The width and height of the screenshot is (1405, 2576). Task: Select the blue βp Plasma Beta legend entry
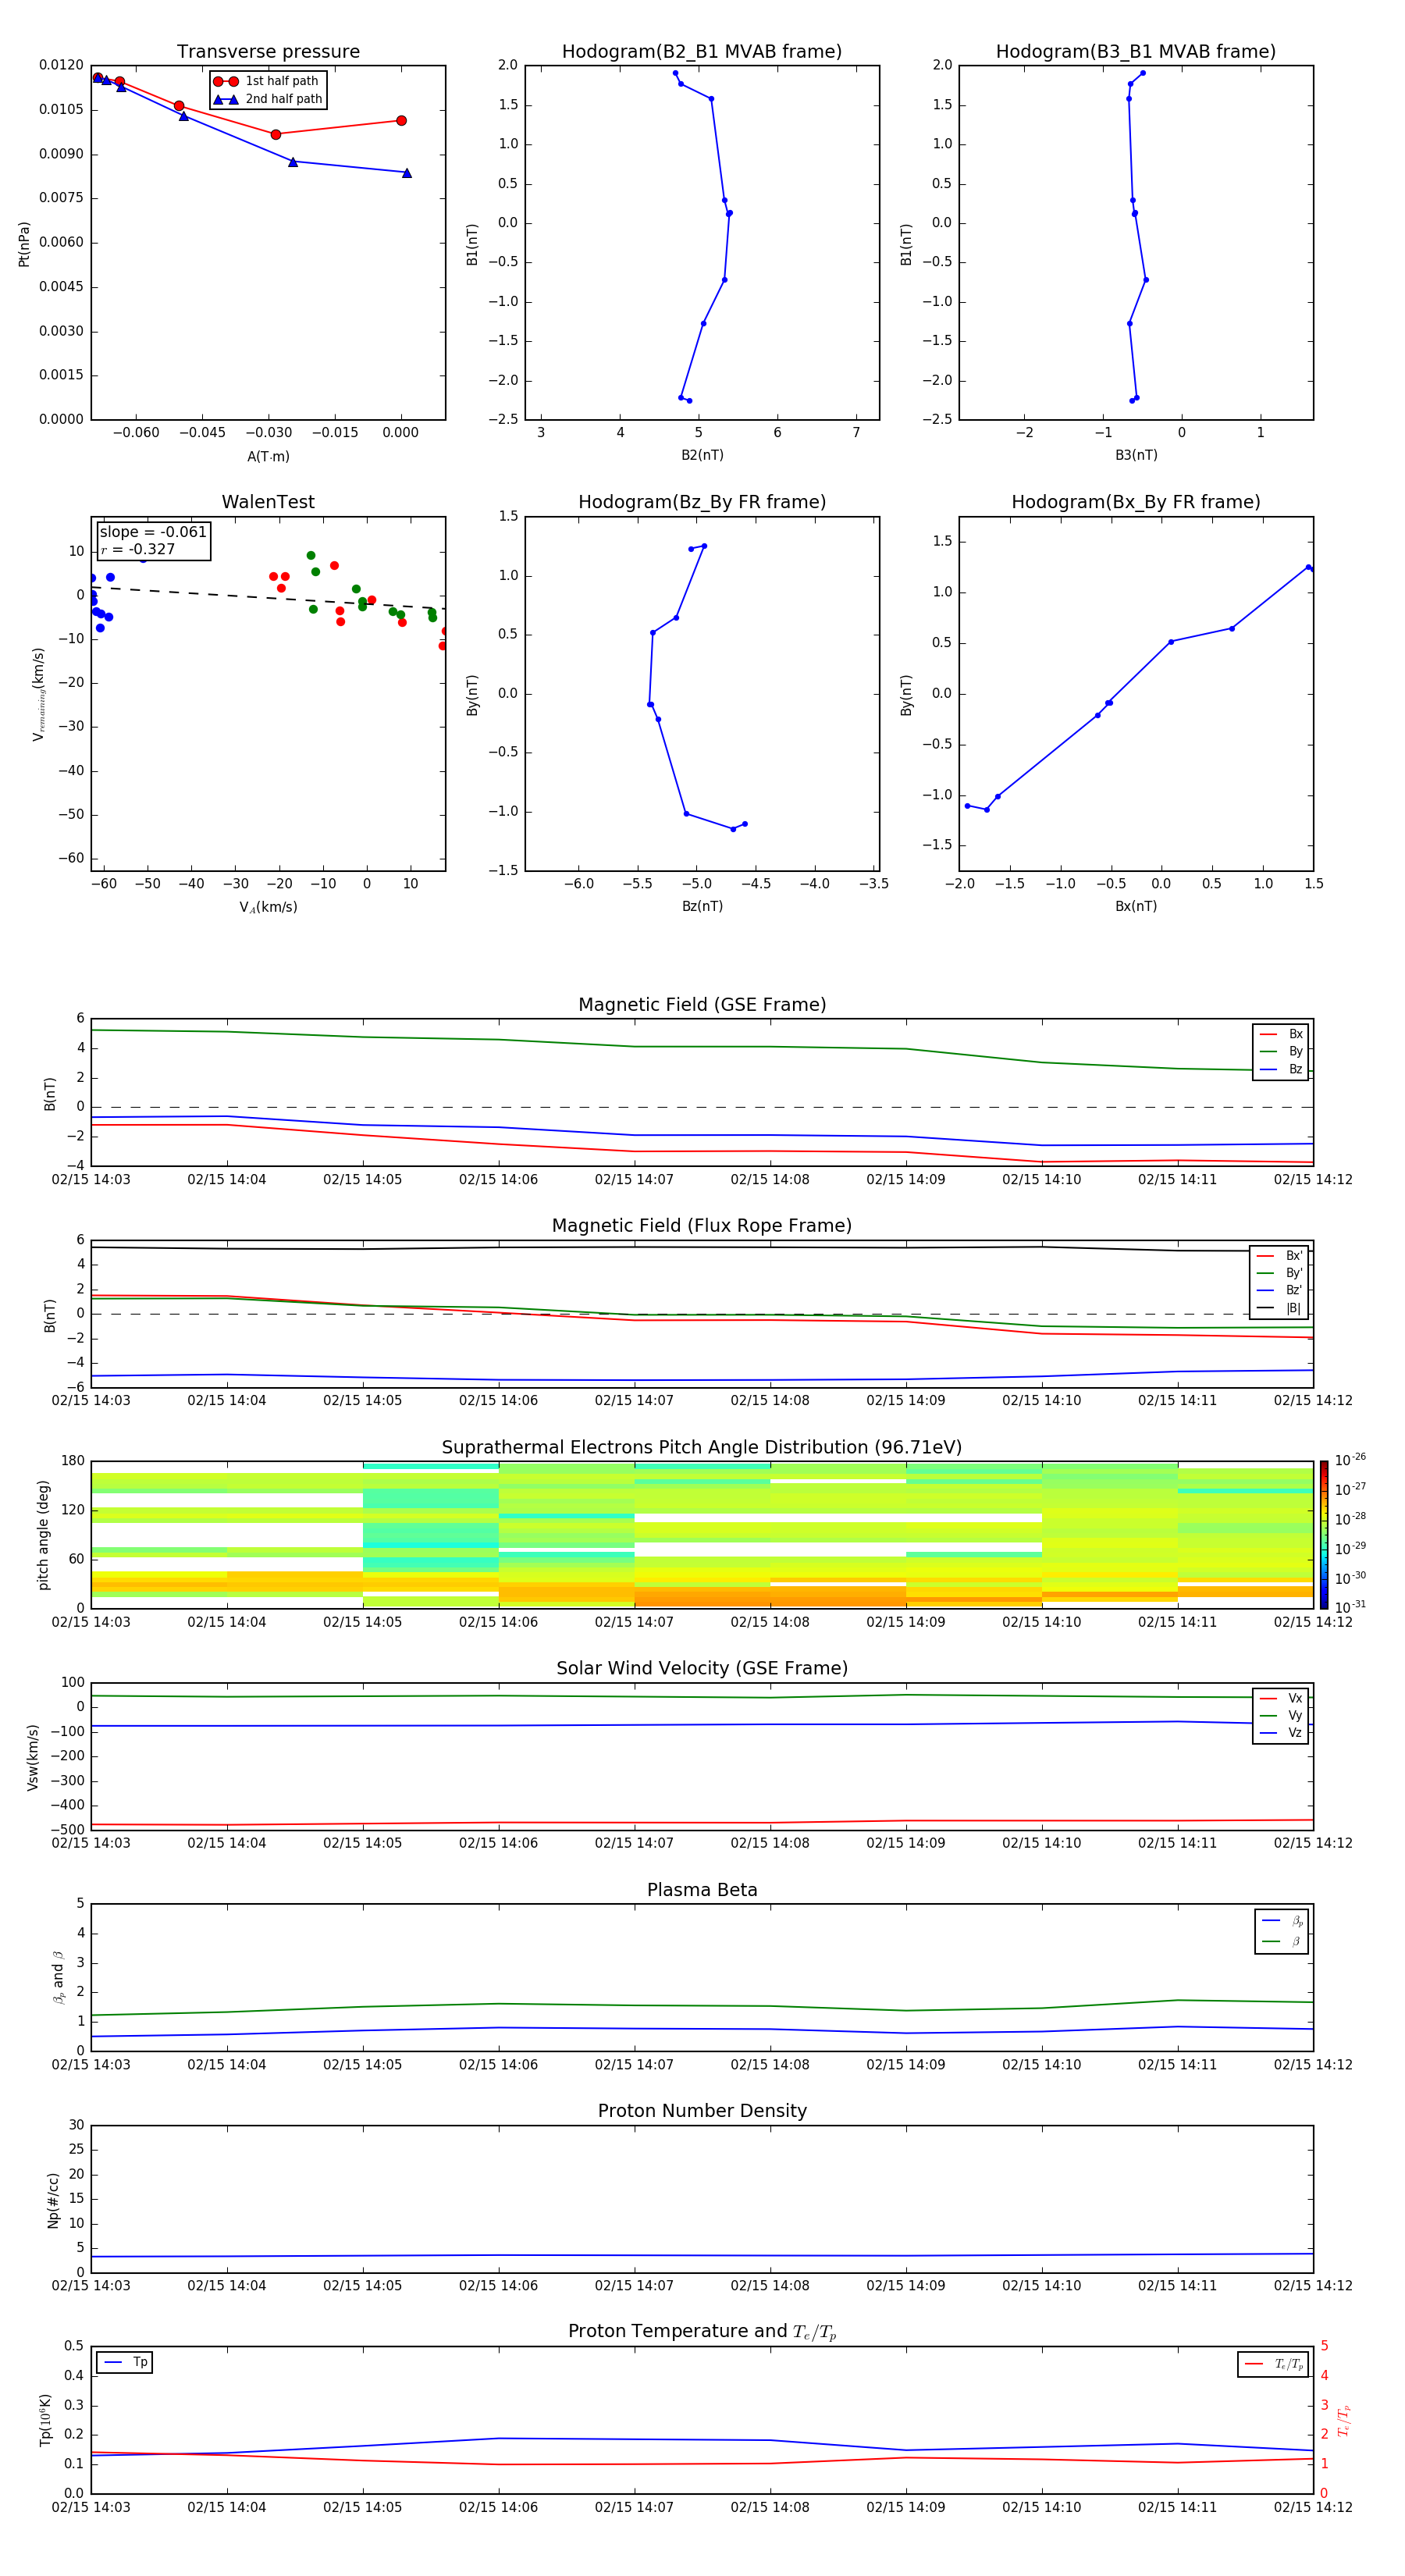(x=1282, y=1921)
